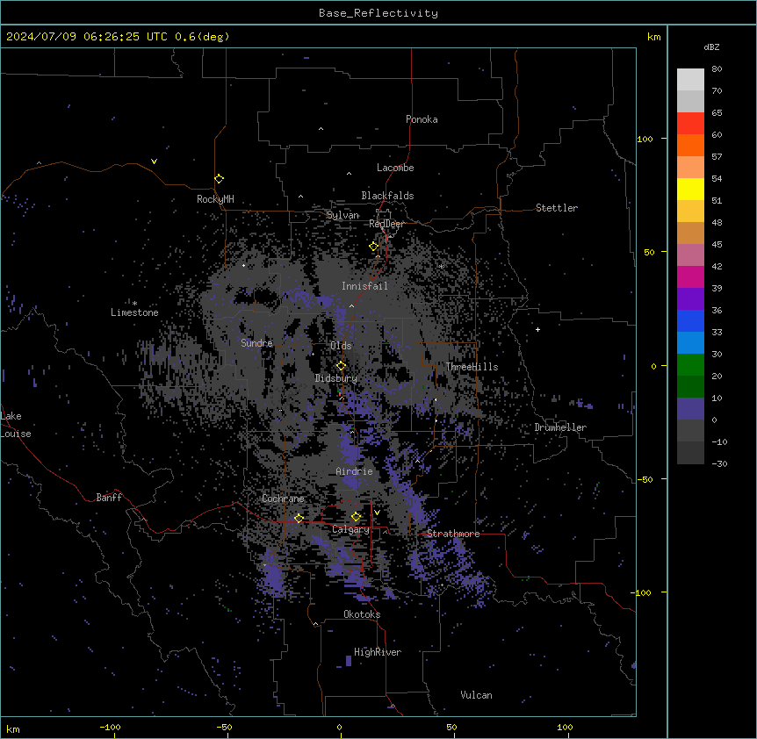Click the Banff town label
757x739 pixels.
[x=109, y=498]
